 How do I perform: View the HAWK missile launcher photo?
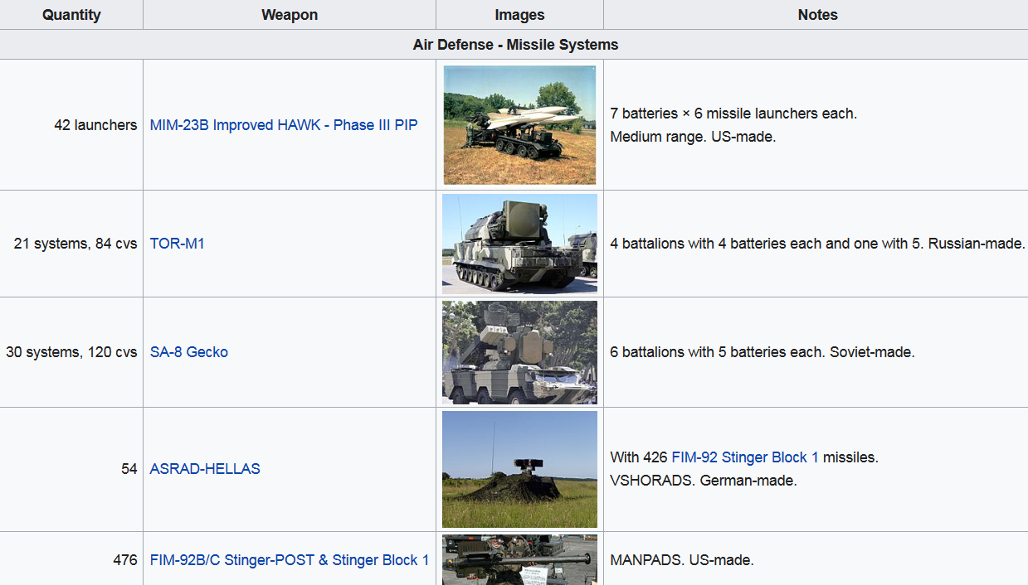tap(519, 125)
